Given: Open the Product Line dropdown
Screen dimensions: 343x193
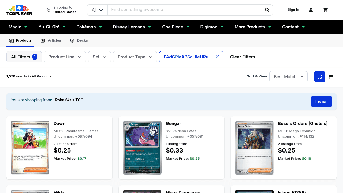Looking at the screenshot, I should (65, 57).
